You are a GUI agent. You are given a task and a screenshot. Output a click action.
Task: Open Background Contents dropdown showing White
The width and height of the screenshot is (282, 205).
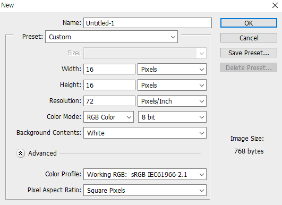(145, 133)
